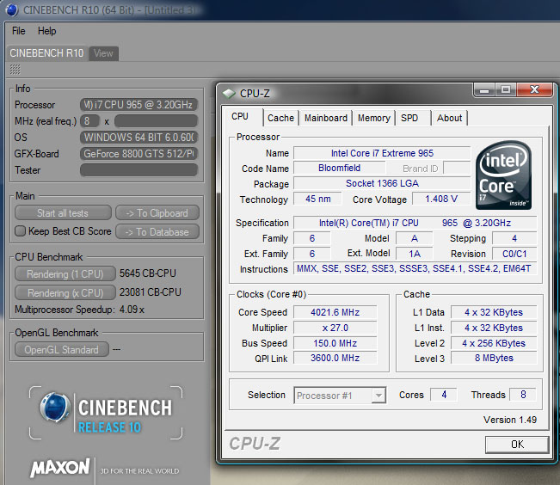Image resolution: width=560 pixels, height=485 pixels.
Task: Switch to the View tab in Cinebench
Action: pos(103,53)
